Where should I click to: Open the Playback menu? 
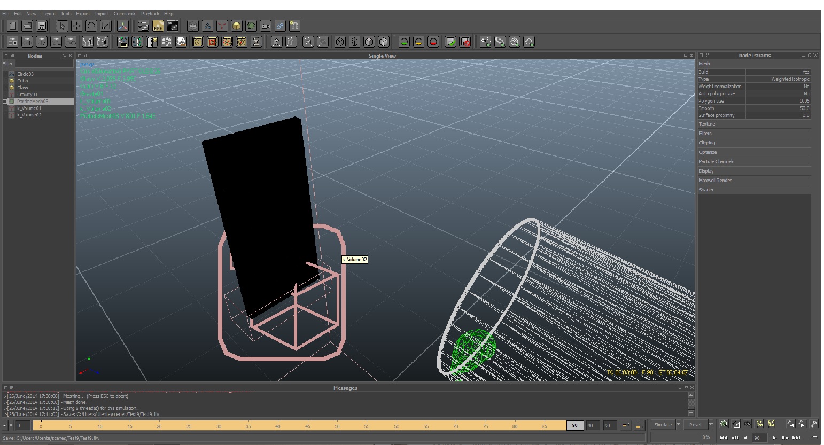pyautogui.click(x=150, y=14)
